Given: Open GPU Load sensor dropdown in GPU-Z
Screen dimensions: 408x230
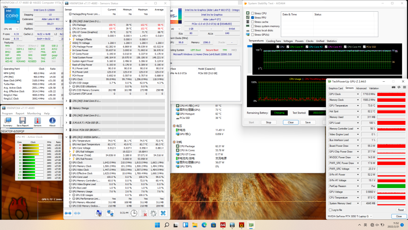Looking at the screenshot, I should pos(358,123).
